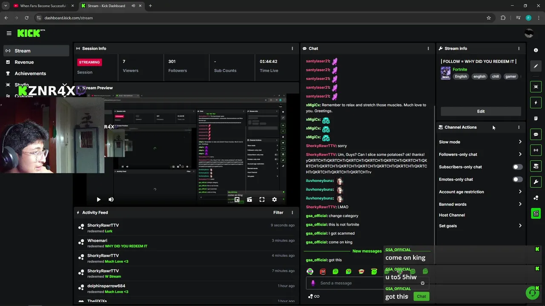The width and height of the screenshot is (545, 306).
Task: Expand Account age restriction settings
Action: pos(480,192)
